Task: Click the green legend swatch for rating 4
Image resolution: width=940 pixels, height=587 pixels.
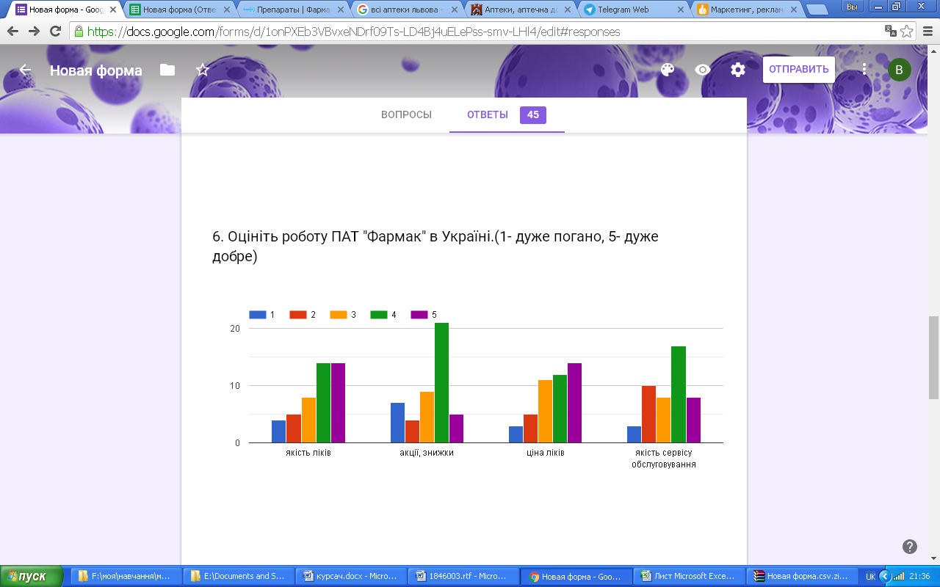Action: [x=378, y=315]
